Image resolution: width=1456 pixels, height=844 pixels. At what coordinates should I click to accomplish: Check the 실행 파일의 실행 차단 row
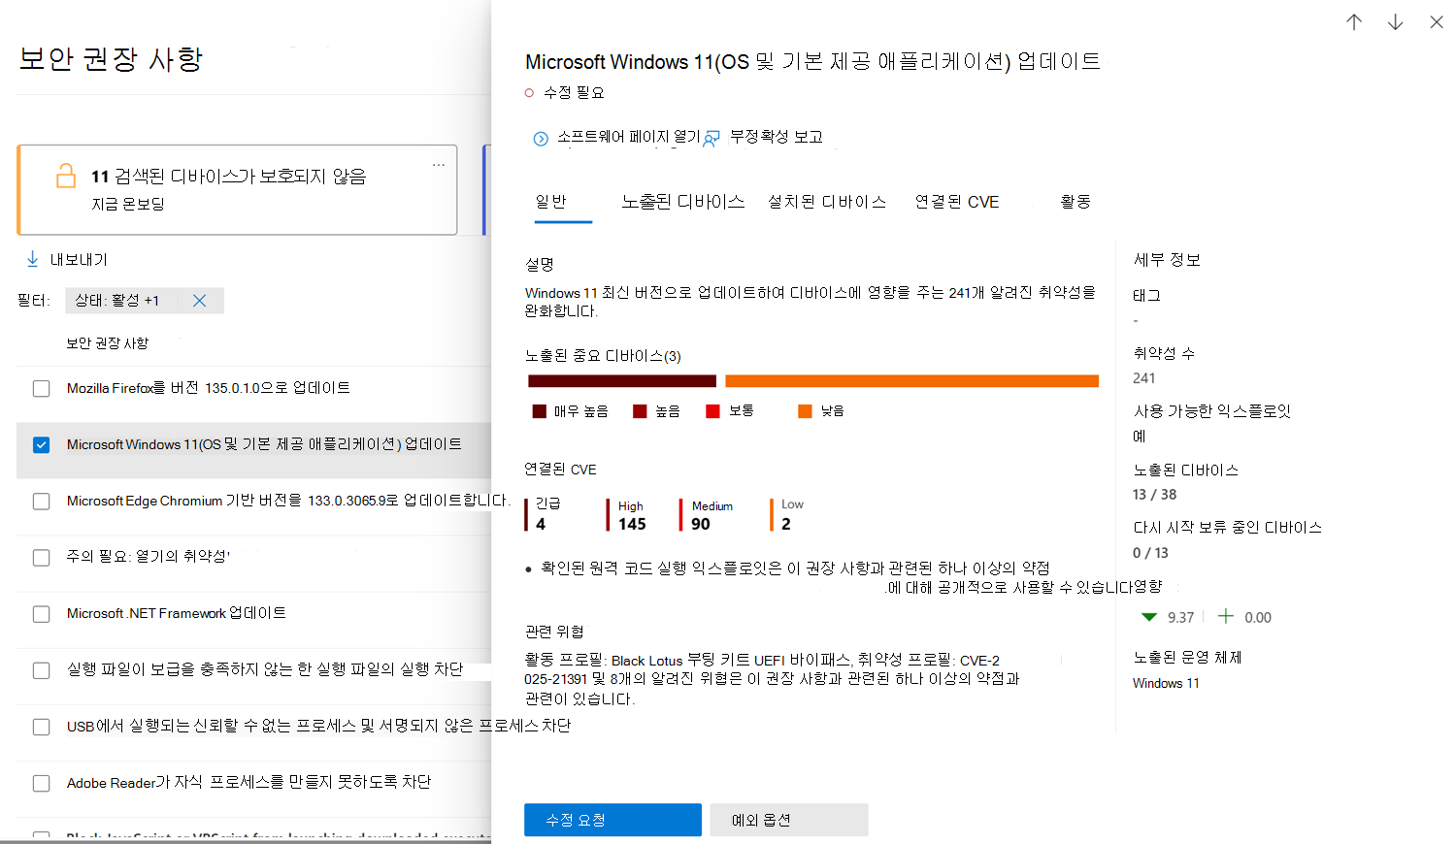pos(41,670)
